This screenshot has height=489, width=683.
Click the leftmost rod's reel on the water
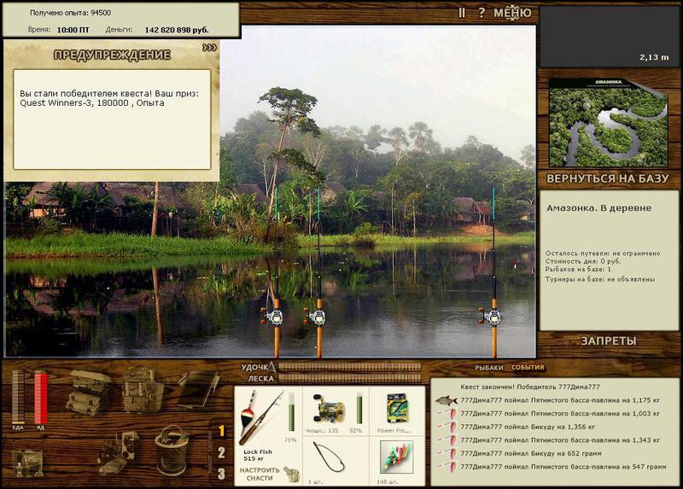point(273,317)
